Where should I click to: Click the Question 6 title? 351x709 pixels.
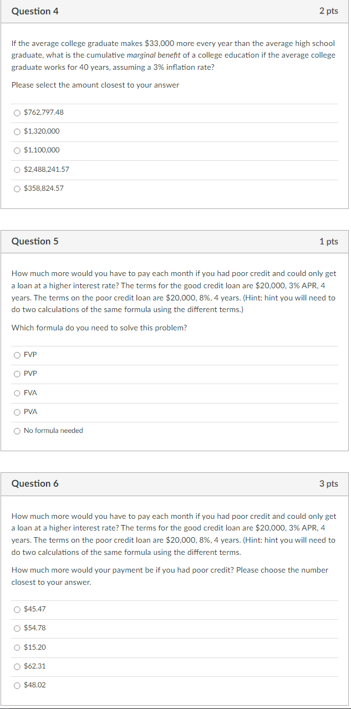35,483
